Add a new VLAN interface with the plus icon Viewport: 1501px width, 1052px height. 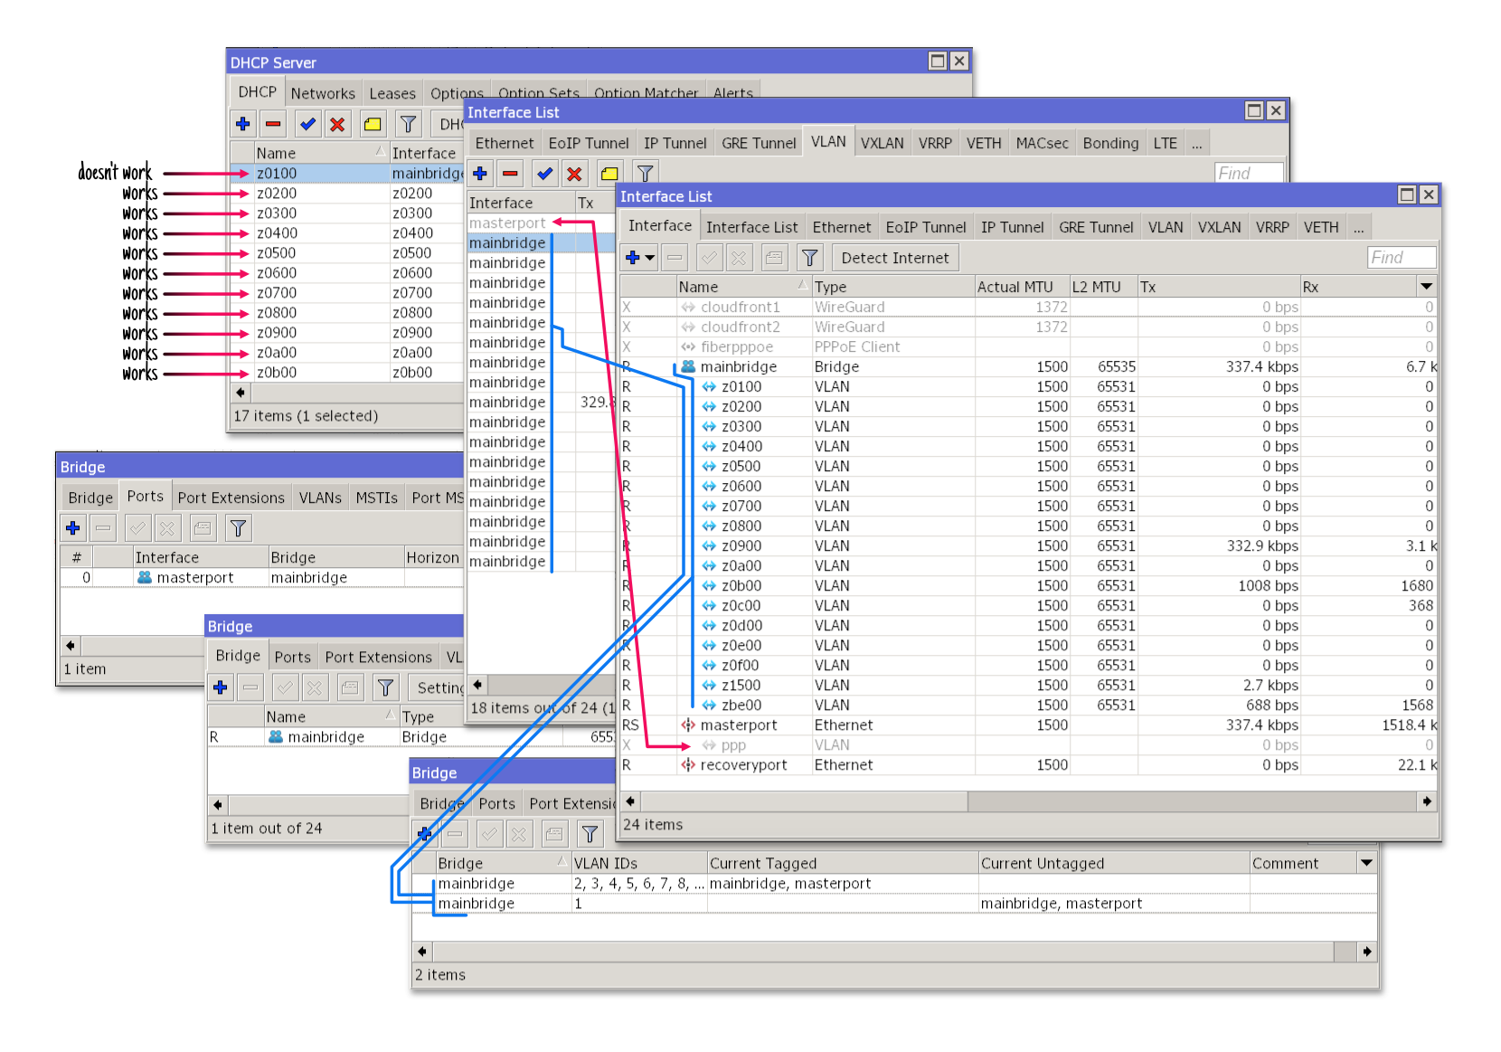point(480,173)
